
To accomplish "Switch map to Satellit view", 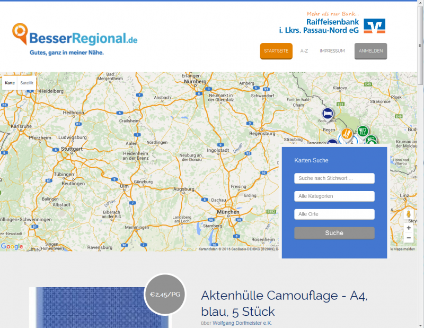I will click(26, 83).
